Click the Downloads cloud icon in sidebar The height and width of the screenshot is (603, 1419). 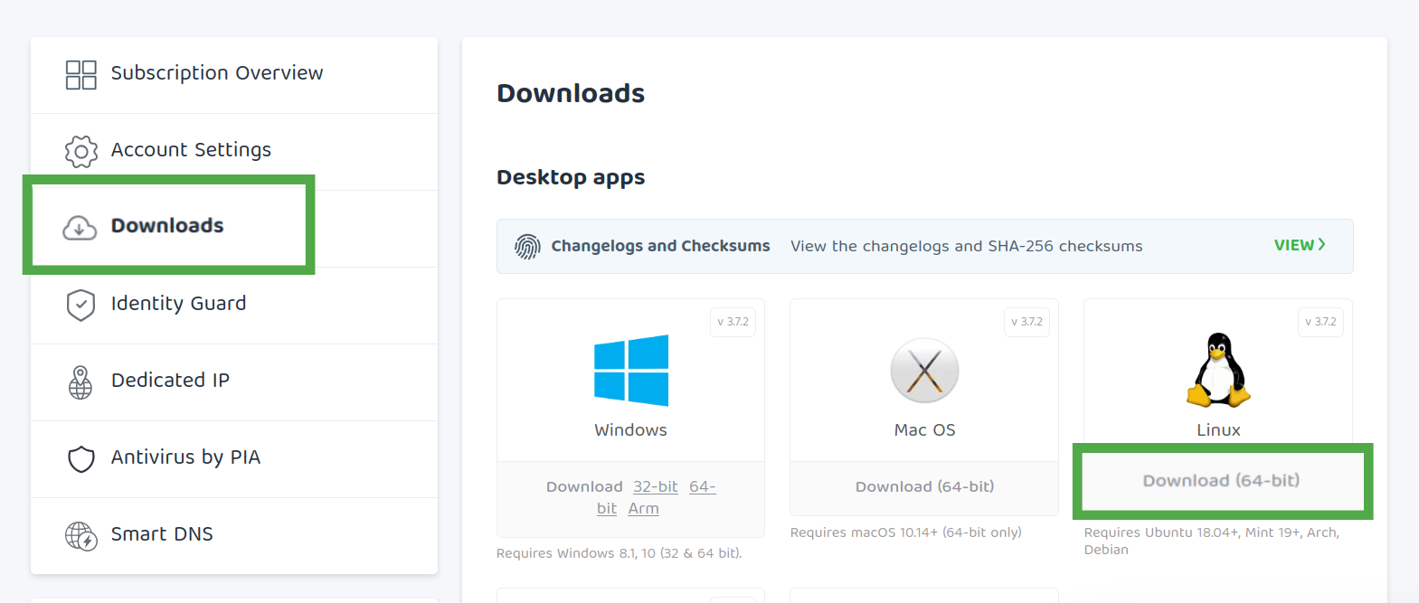[x=80, y=228]
